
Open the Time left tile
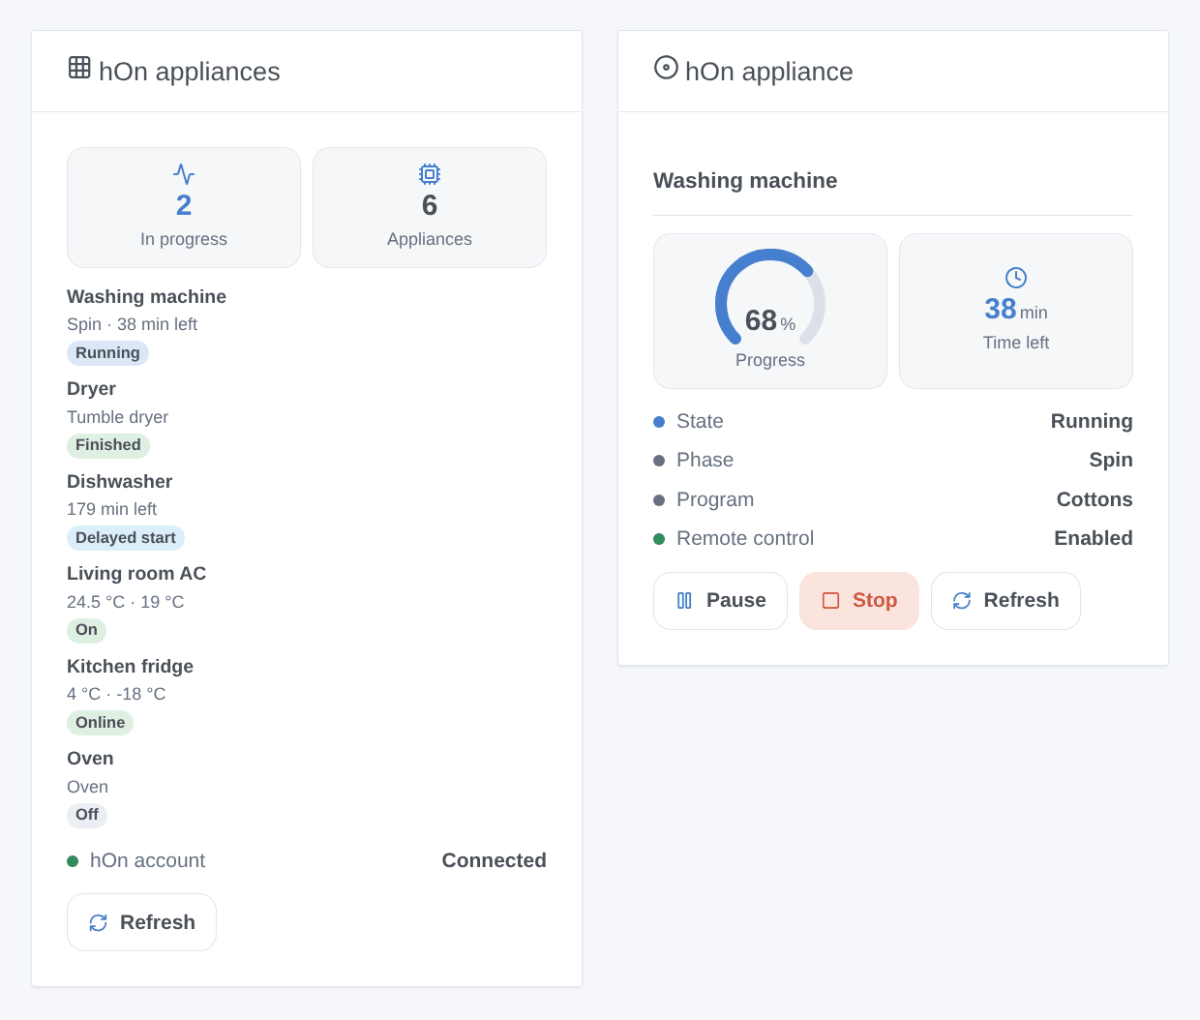pyautogui.click(x=1016, y=311)
